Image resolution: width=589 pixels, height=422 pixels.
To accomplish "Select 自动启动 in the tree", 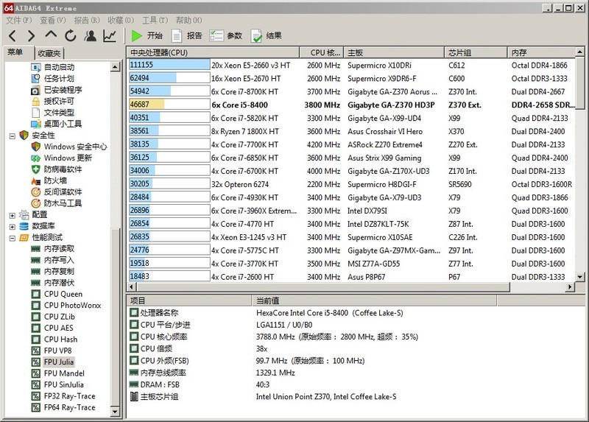I will 59,67.
